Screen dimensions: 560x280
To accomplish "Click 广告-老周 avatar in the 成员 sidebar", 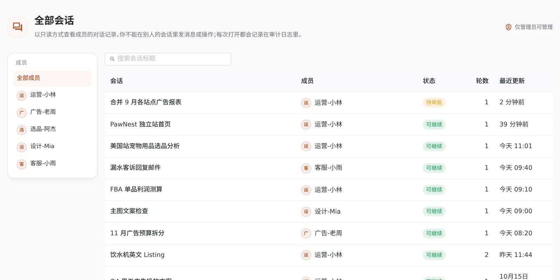I will (x=22, y=112).
